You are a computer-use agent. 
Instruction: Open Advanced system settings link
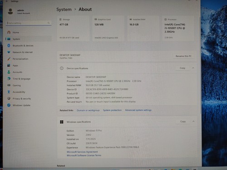[138, 110]
